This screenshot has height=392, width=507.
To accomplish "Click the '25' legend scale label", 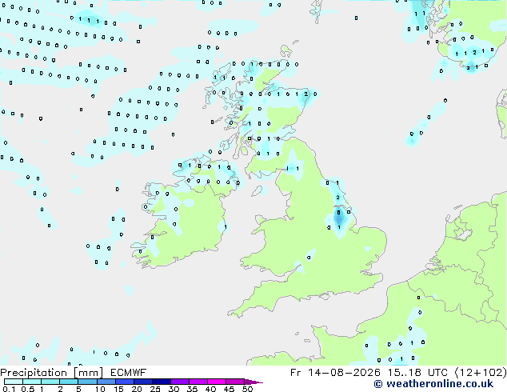I will (155, 389).
